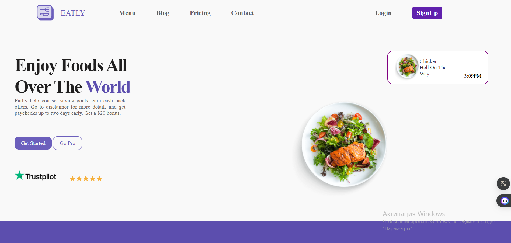Click the Login link
This screenshot has width=511, height=243.
tap(383, 13)
